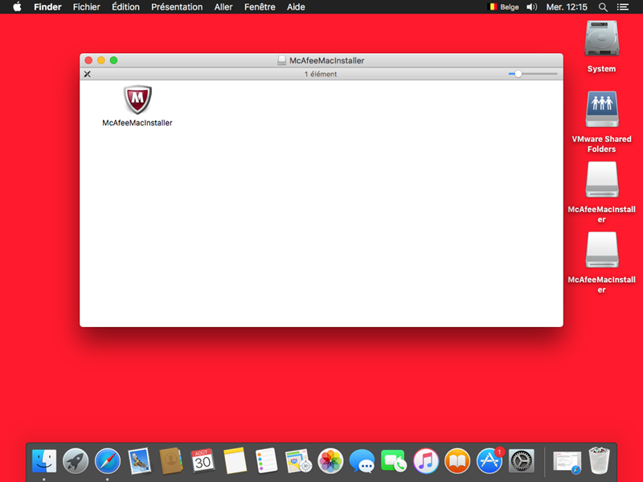The width and height of the screenshot is (643, 482).
Task: Open the McAfeeMacInstaller shield icon in window
Action: pyautogui.click(x=137, y=100)
